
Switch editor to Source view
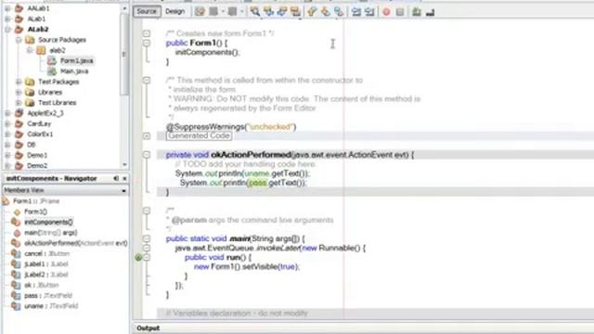click(x=147, y=12)
